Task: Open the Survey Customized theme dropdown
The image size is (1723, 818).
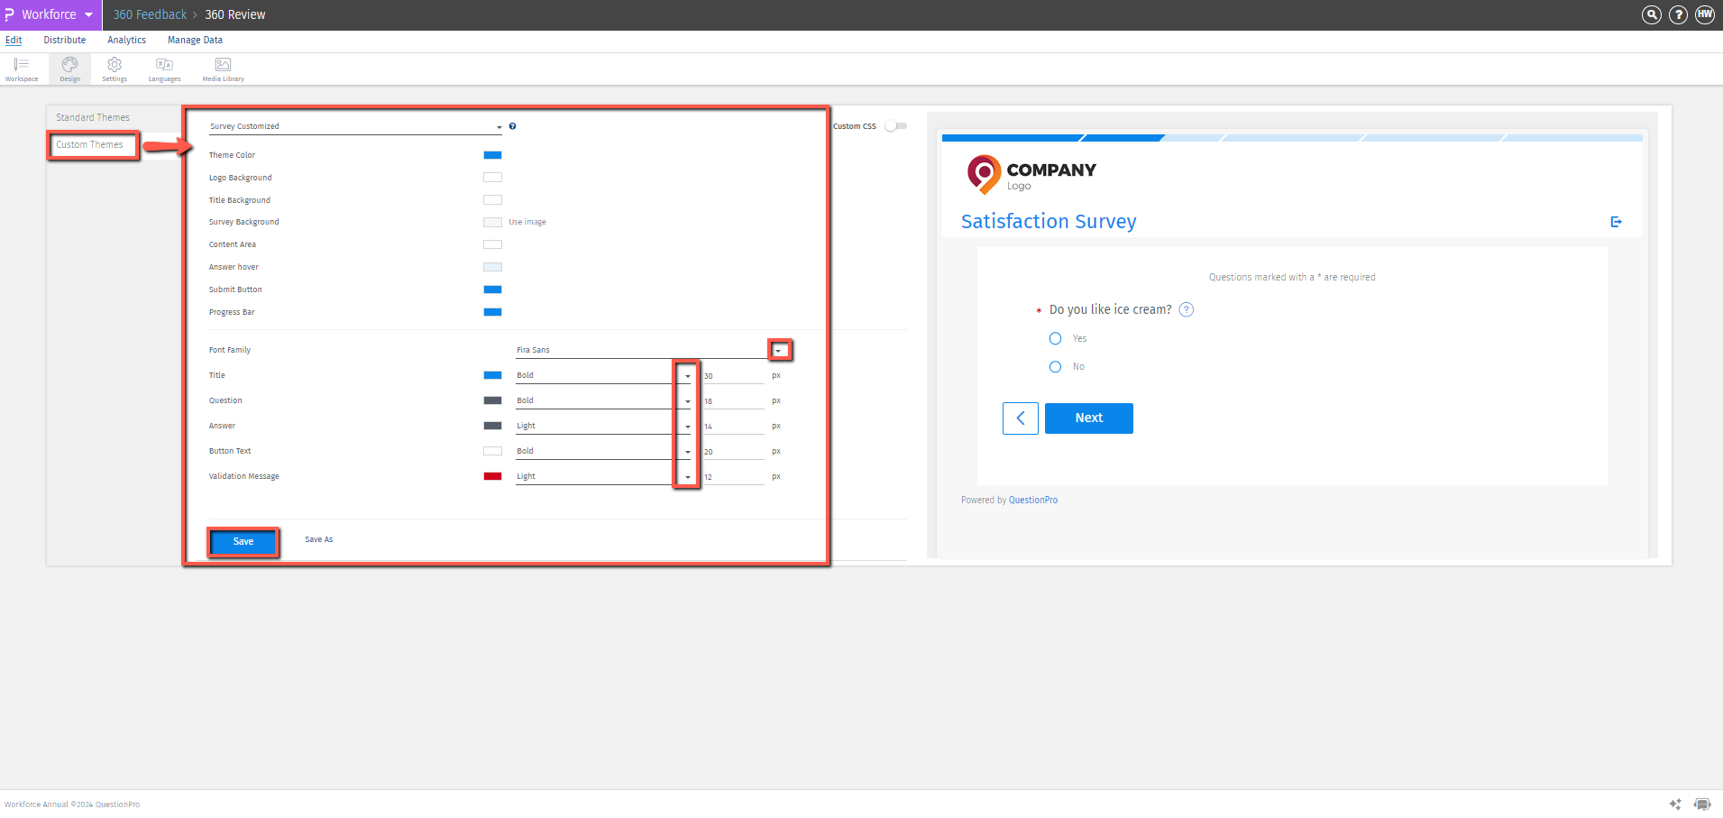Action: [499, 126]
